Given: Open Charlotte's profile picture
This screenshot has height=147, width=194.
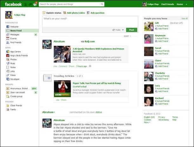Looking at the screenshot, I should tap(149, 77).
